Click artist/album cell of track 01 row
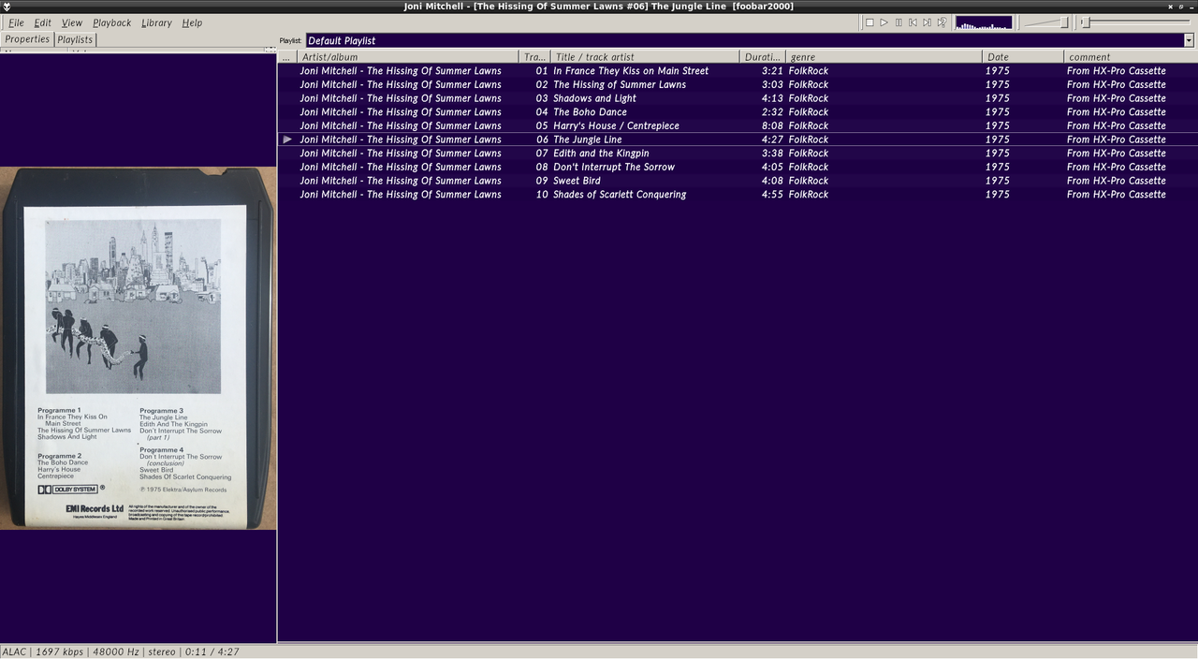 (401, 70)
